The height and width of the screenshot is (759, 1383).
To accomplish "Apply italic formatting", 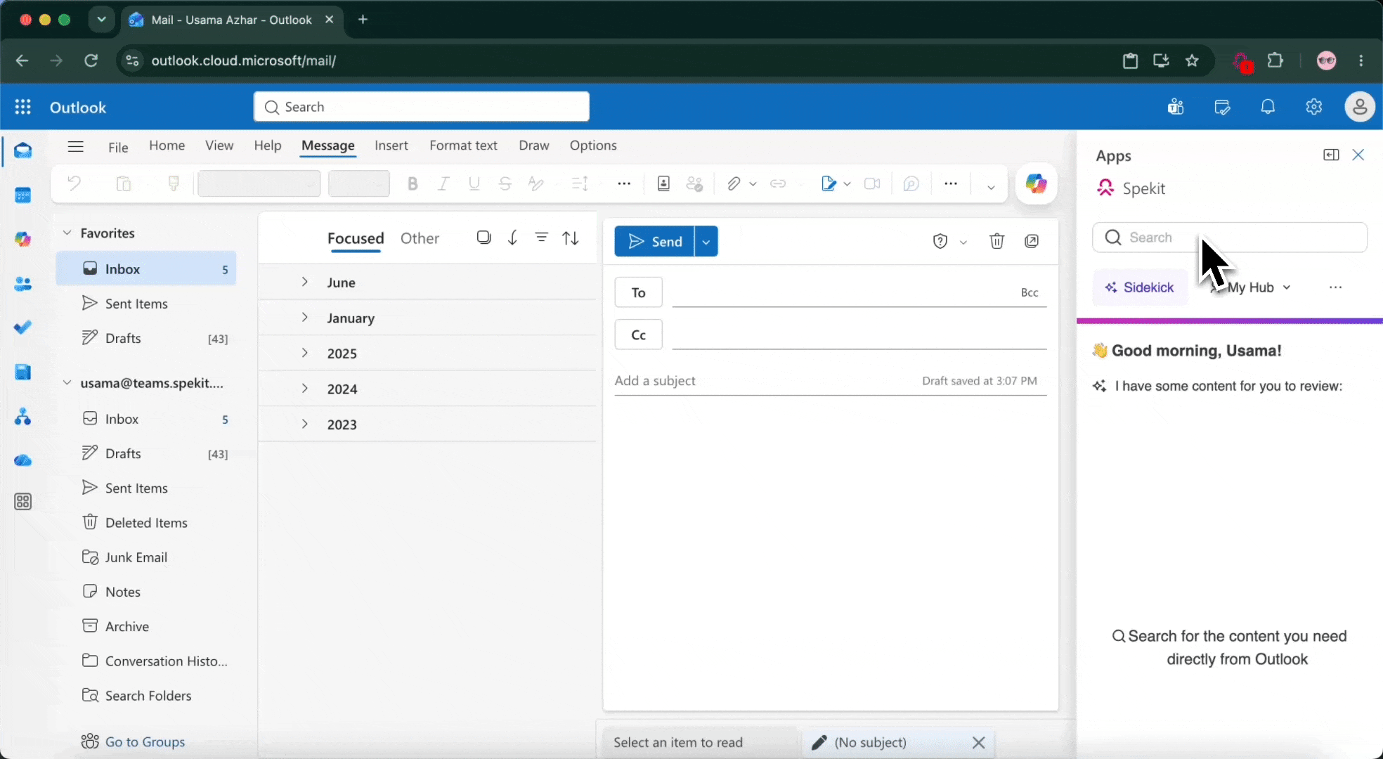I will (x=443, y=183).
